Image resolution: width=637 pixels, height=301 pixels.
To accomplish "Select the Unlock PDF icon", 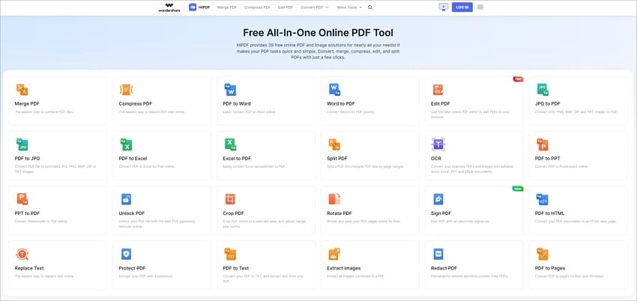I will [127, 199].
